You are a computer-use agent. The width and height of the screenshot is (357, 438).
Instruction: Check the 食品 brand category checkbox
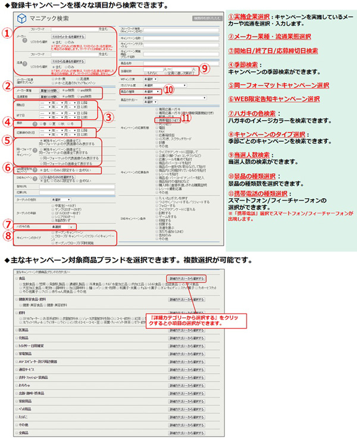tap(17, 279)
